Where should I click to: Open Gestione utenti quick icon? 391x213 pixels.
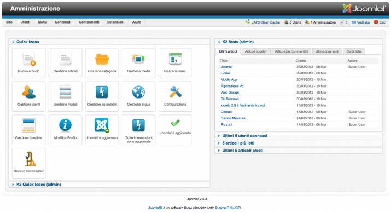coord(28,96)
